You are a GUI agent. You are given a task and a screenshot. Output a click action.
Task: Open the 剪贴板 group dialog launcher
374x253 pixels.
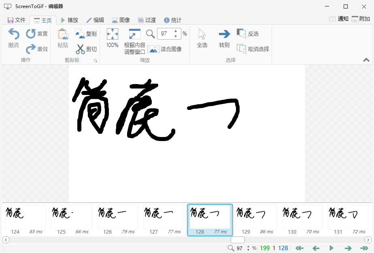[96, 60]
